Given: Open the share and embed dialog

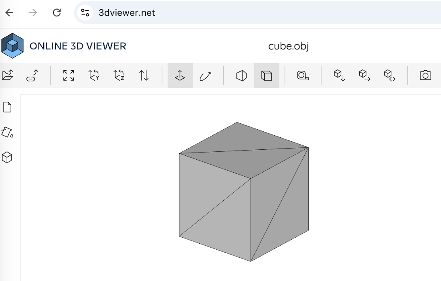Looking at the screenshot, I should point(390,75).
